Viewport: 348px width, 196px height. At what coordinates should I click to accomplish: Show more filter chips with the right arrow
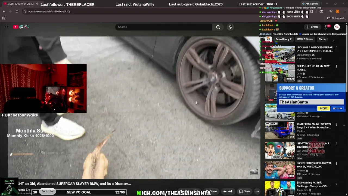pos(333,40)
